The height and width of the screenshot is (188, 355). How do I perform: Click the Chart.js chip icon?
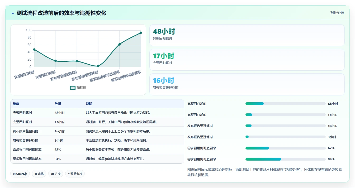[14, 174]
